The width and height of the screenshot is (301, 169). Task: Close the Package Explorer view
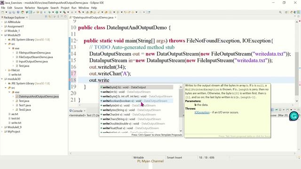click(x=27, y=17)
